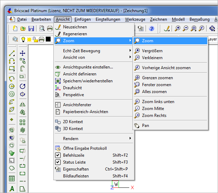218x193 pixels.
Task: Click Pan in the Zoom submenu
Action: tap(146, 126)
